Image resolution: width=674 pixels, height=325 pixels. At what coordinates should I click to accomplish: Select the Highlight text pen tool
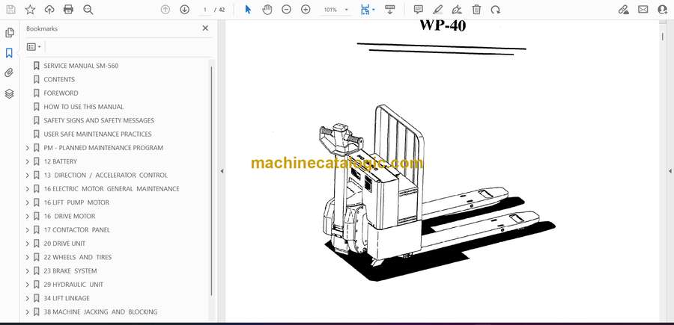pos(437,10)
